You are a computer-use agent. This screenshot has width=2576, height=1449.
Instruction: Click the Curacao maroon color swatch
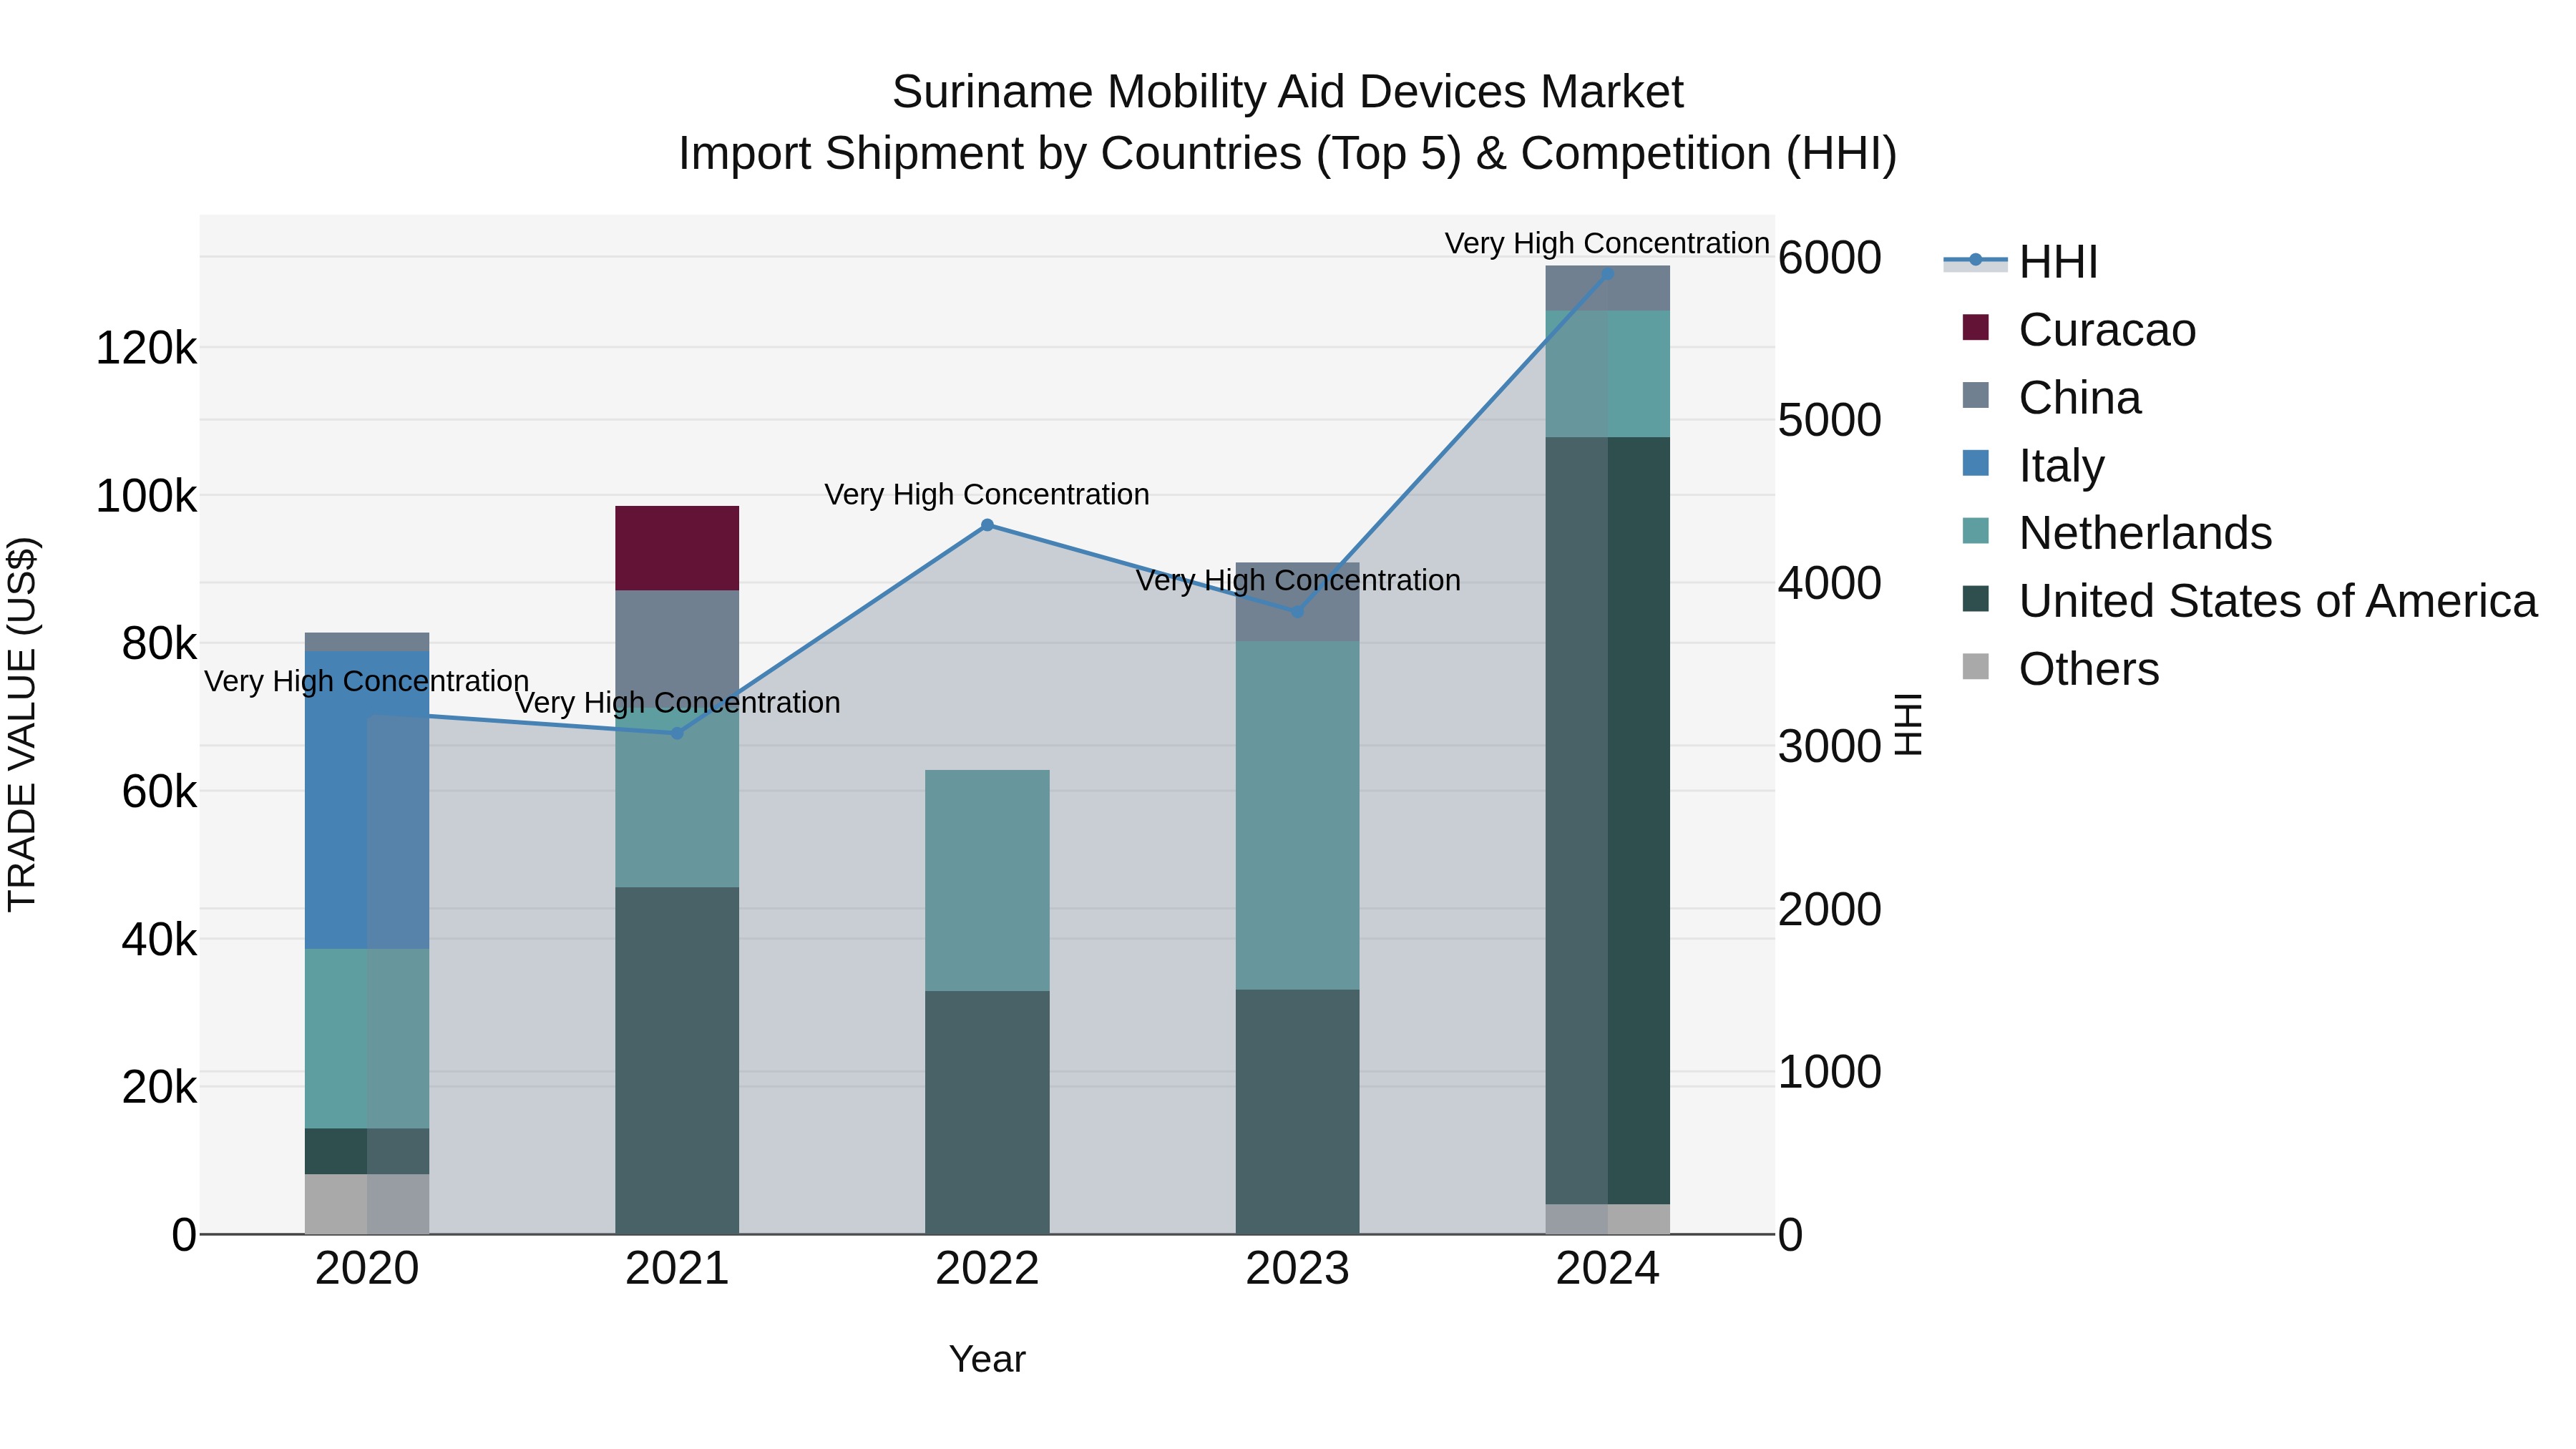point(1976,327)
